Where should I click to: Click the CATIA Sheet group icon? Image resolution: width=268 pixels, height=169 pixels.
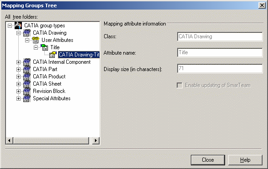(x=27, y=84)
